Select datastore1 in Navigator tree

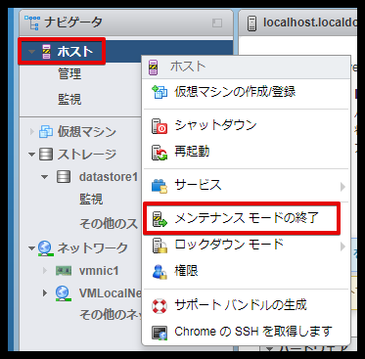click(x=109, y=177)
